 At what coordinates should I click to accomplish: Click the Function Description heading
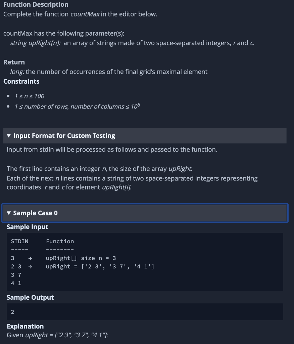(36, 4)
